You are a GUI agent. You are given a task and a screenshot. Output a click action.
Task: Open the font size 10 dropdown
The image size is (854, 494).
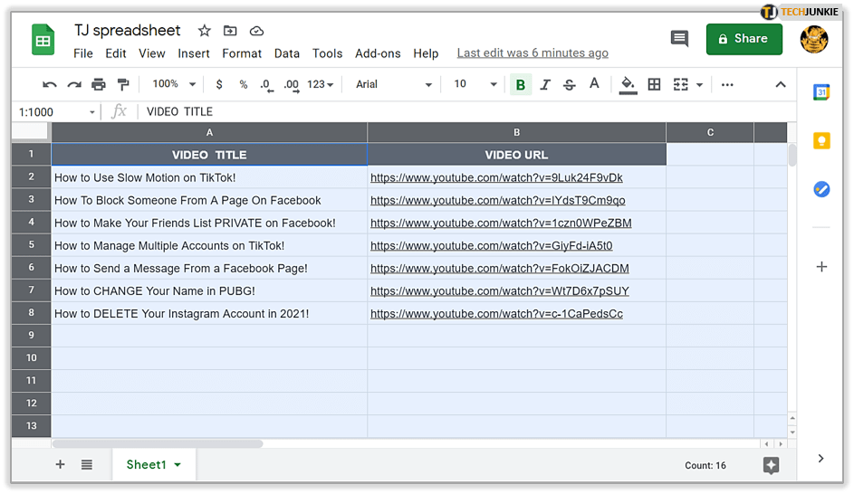click(x=475, y=84)
